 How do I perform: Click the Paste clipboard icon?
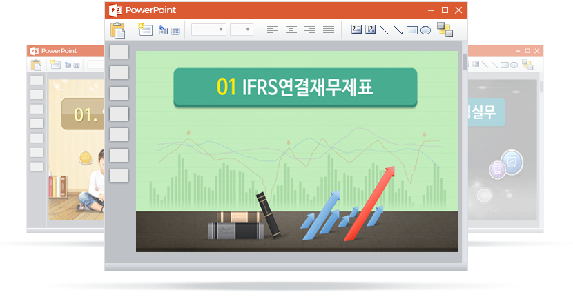[118, 30]
